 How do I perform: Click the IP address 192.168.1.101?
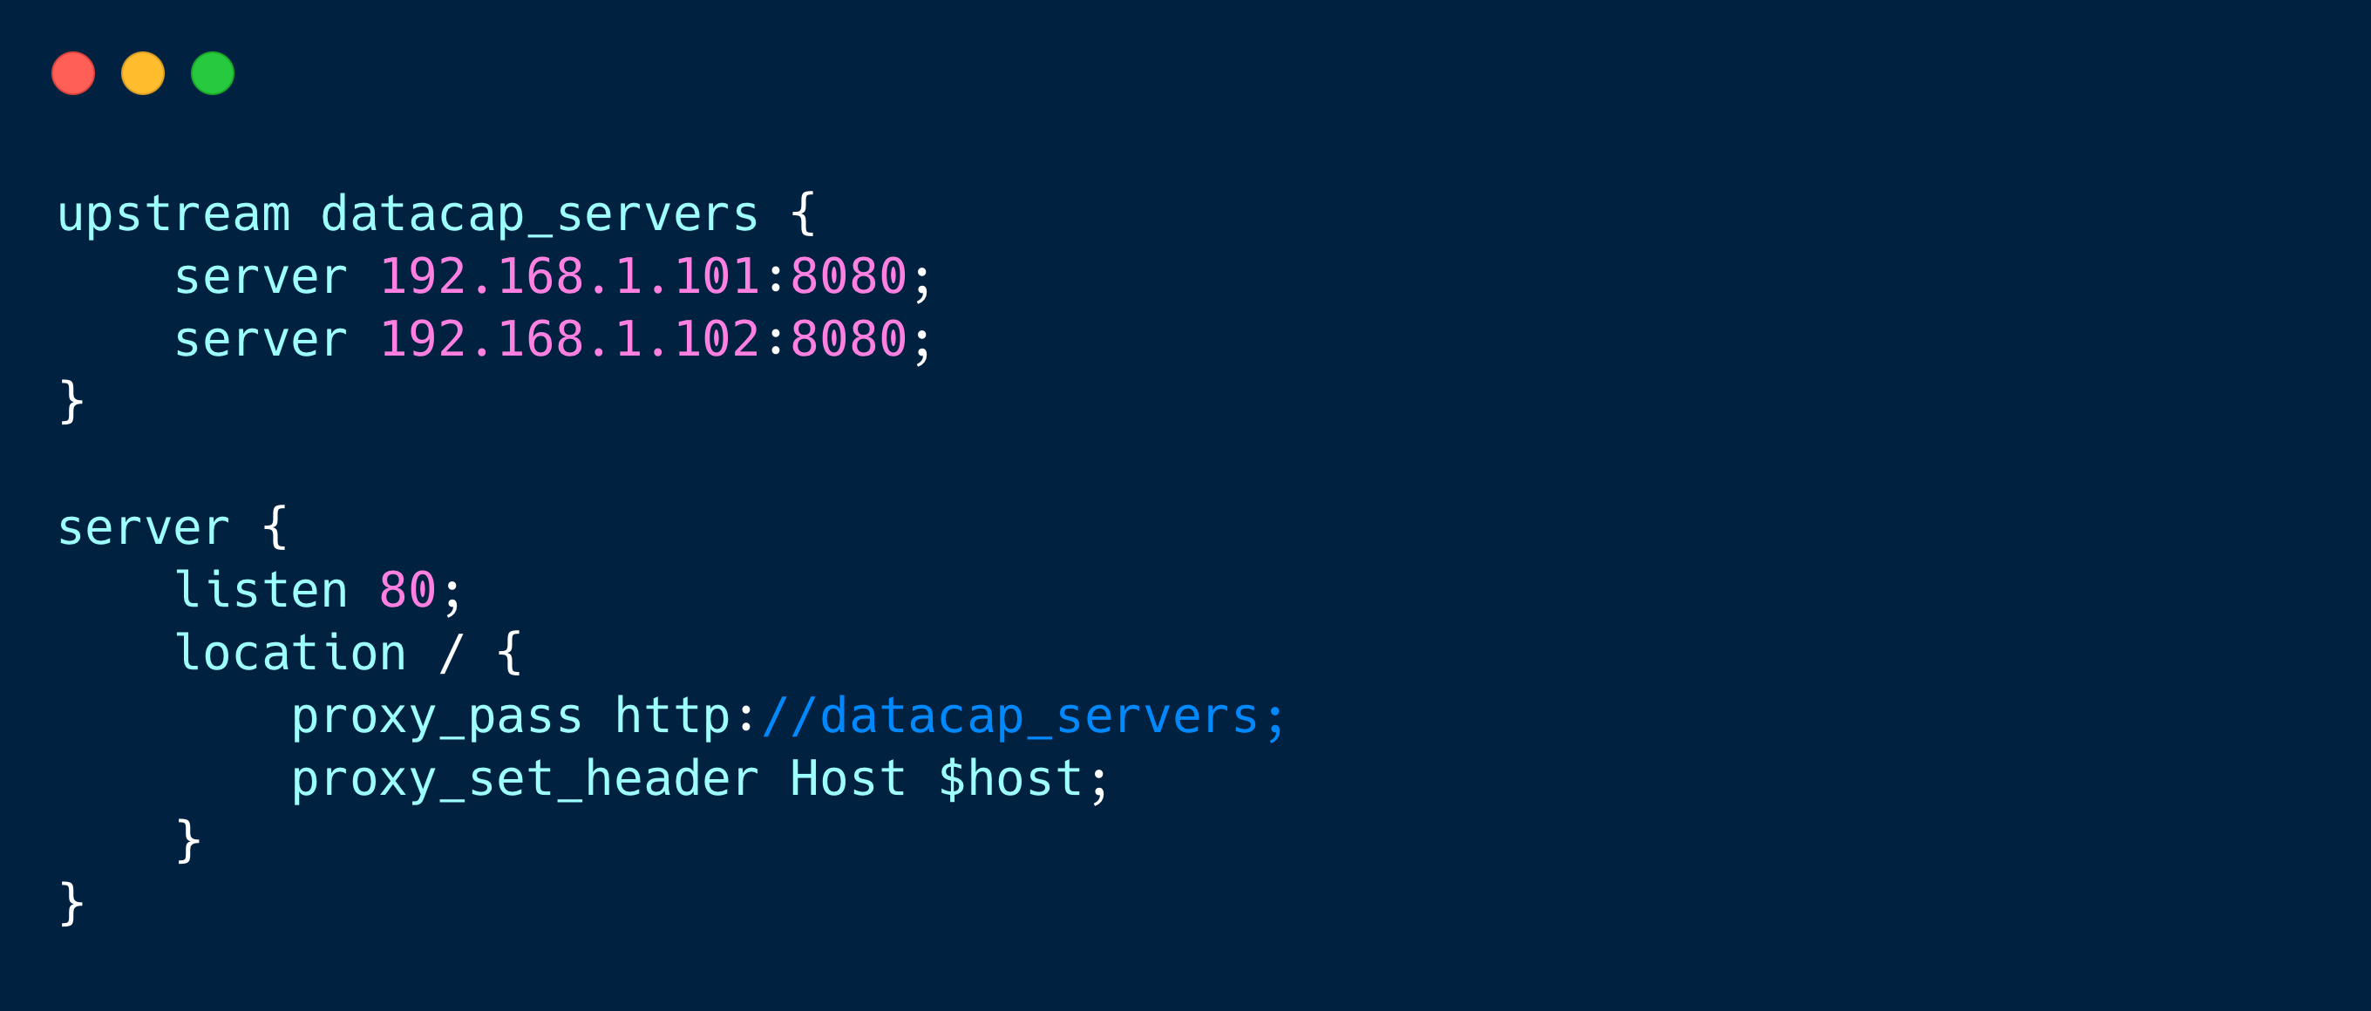pyautogui.click(x=570, y=276)
